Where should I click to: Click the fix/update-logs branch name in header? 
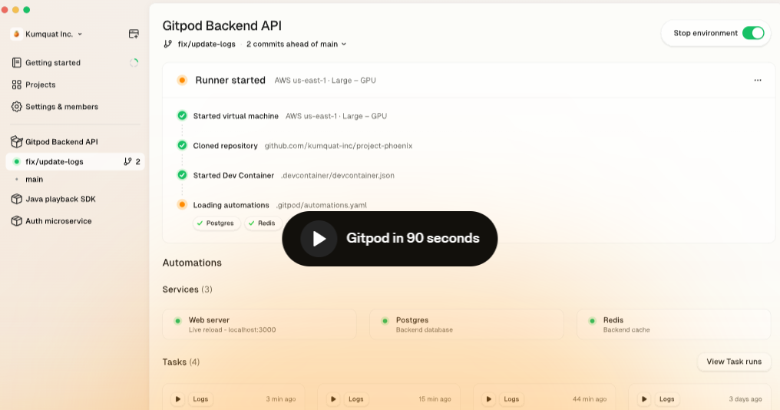pyautogui.click(x=207, y=44)
